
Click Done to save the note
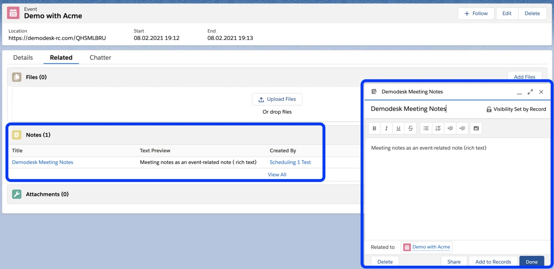click(532, 261)
